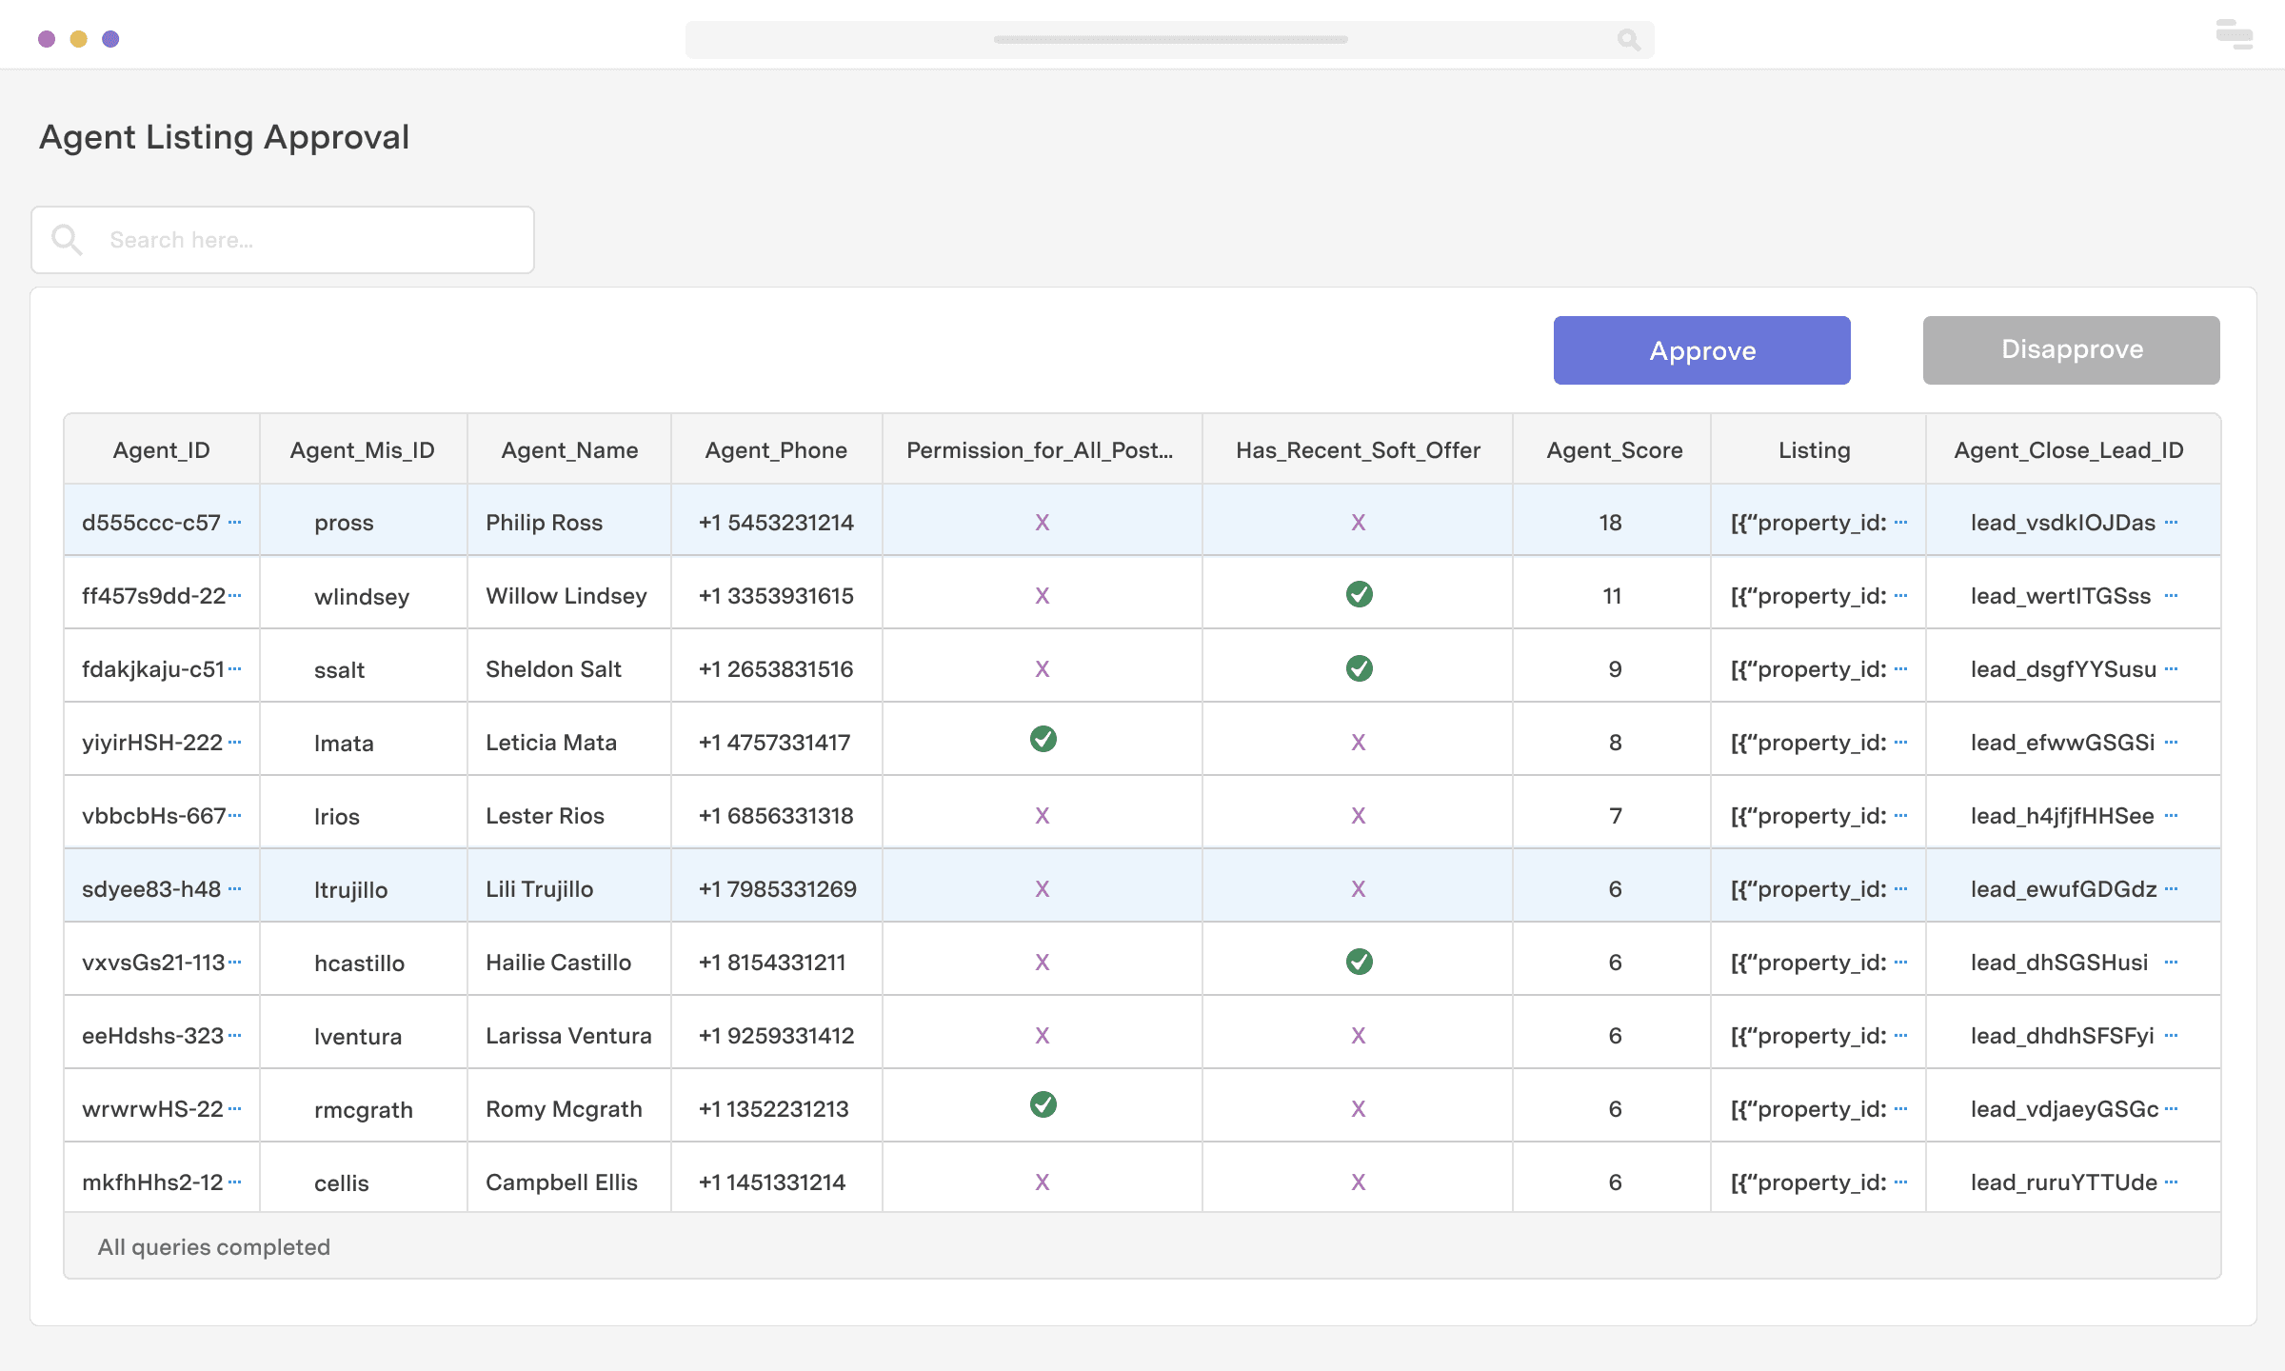Click the X in Lester Rios's soft offer cell
Image resolution: width=2285 pixels, height=1371 pixels.
[x=1359, y=816]
